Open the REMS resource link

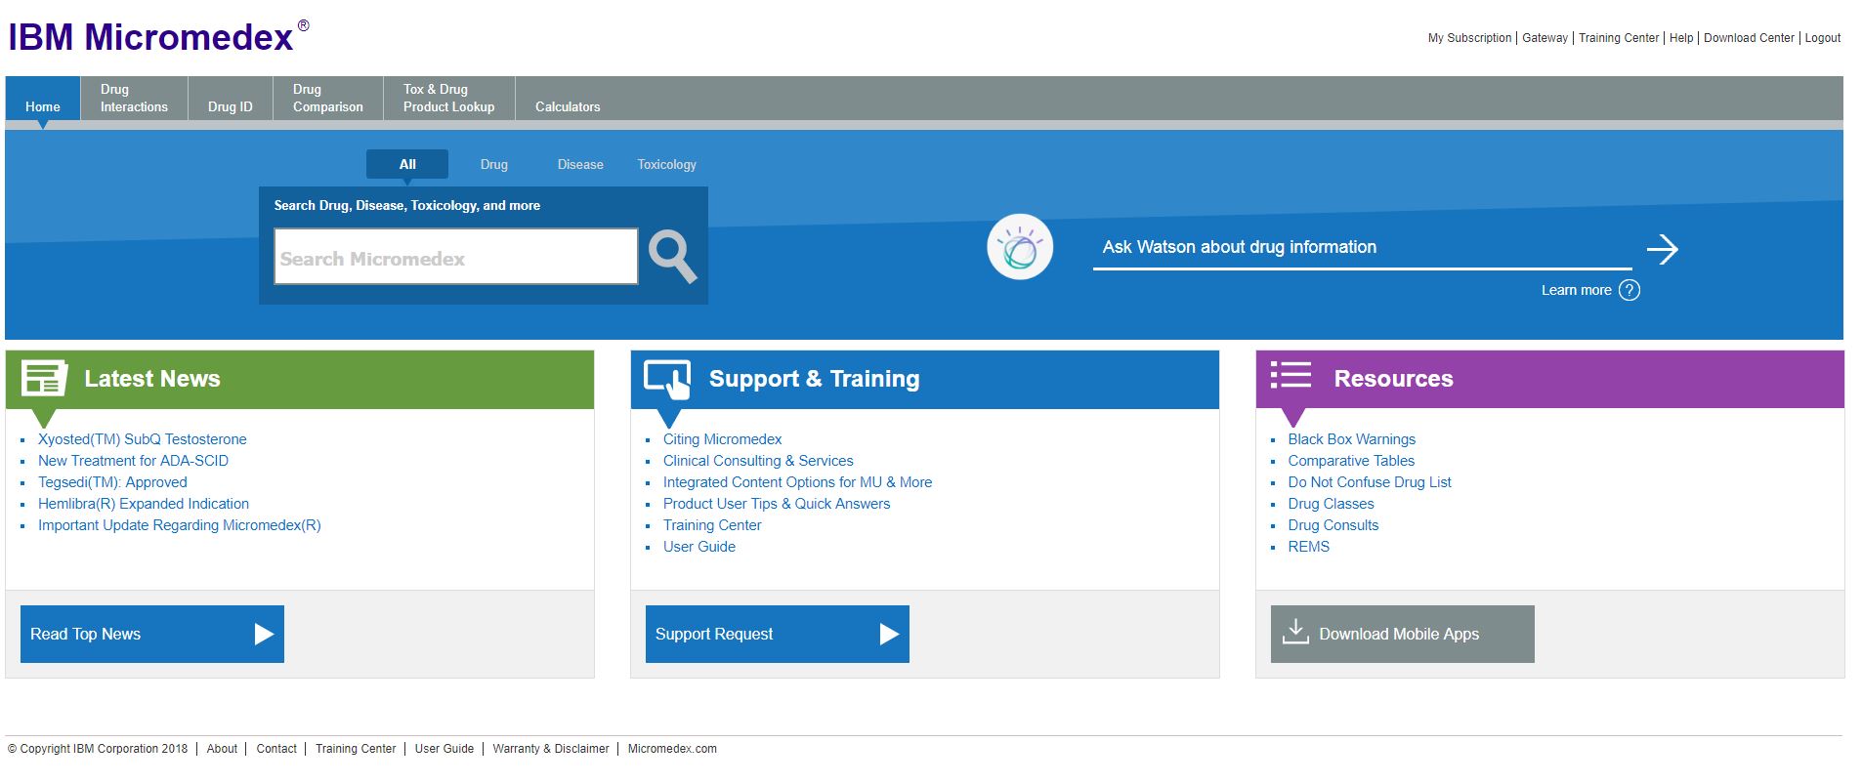(x=1309, y=547)
